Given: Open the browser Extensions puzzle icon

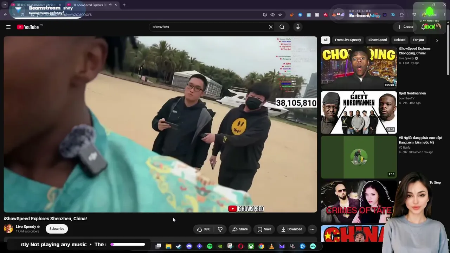Looking at the screenshot, I should [x=402, y=15].
